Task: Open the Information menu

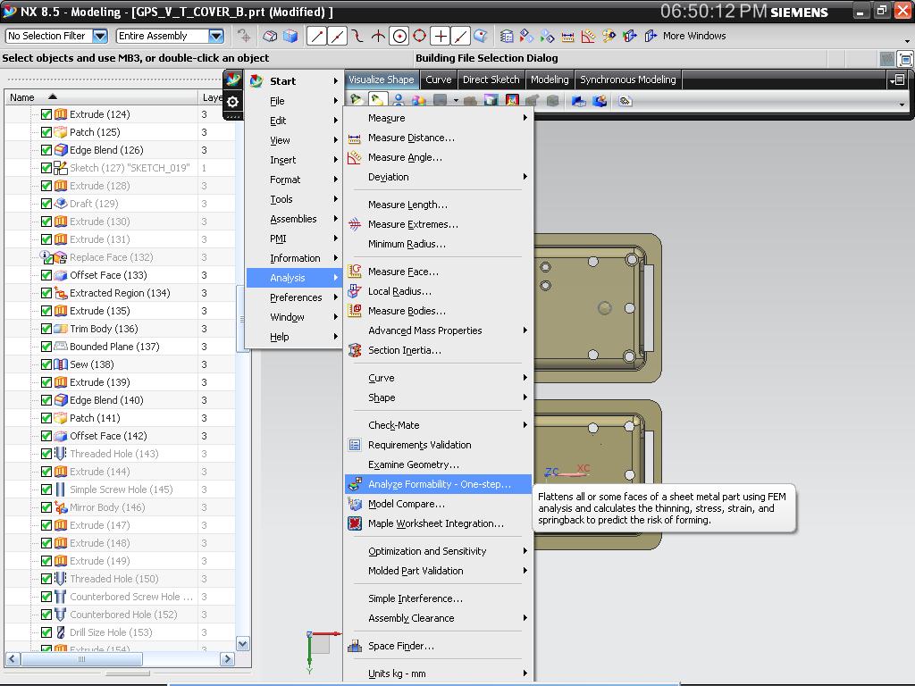Action: coord(294,258)
